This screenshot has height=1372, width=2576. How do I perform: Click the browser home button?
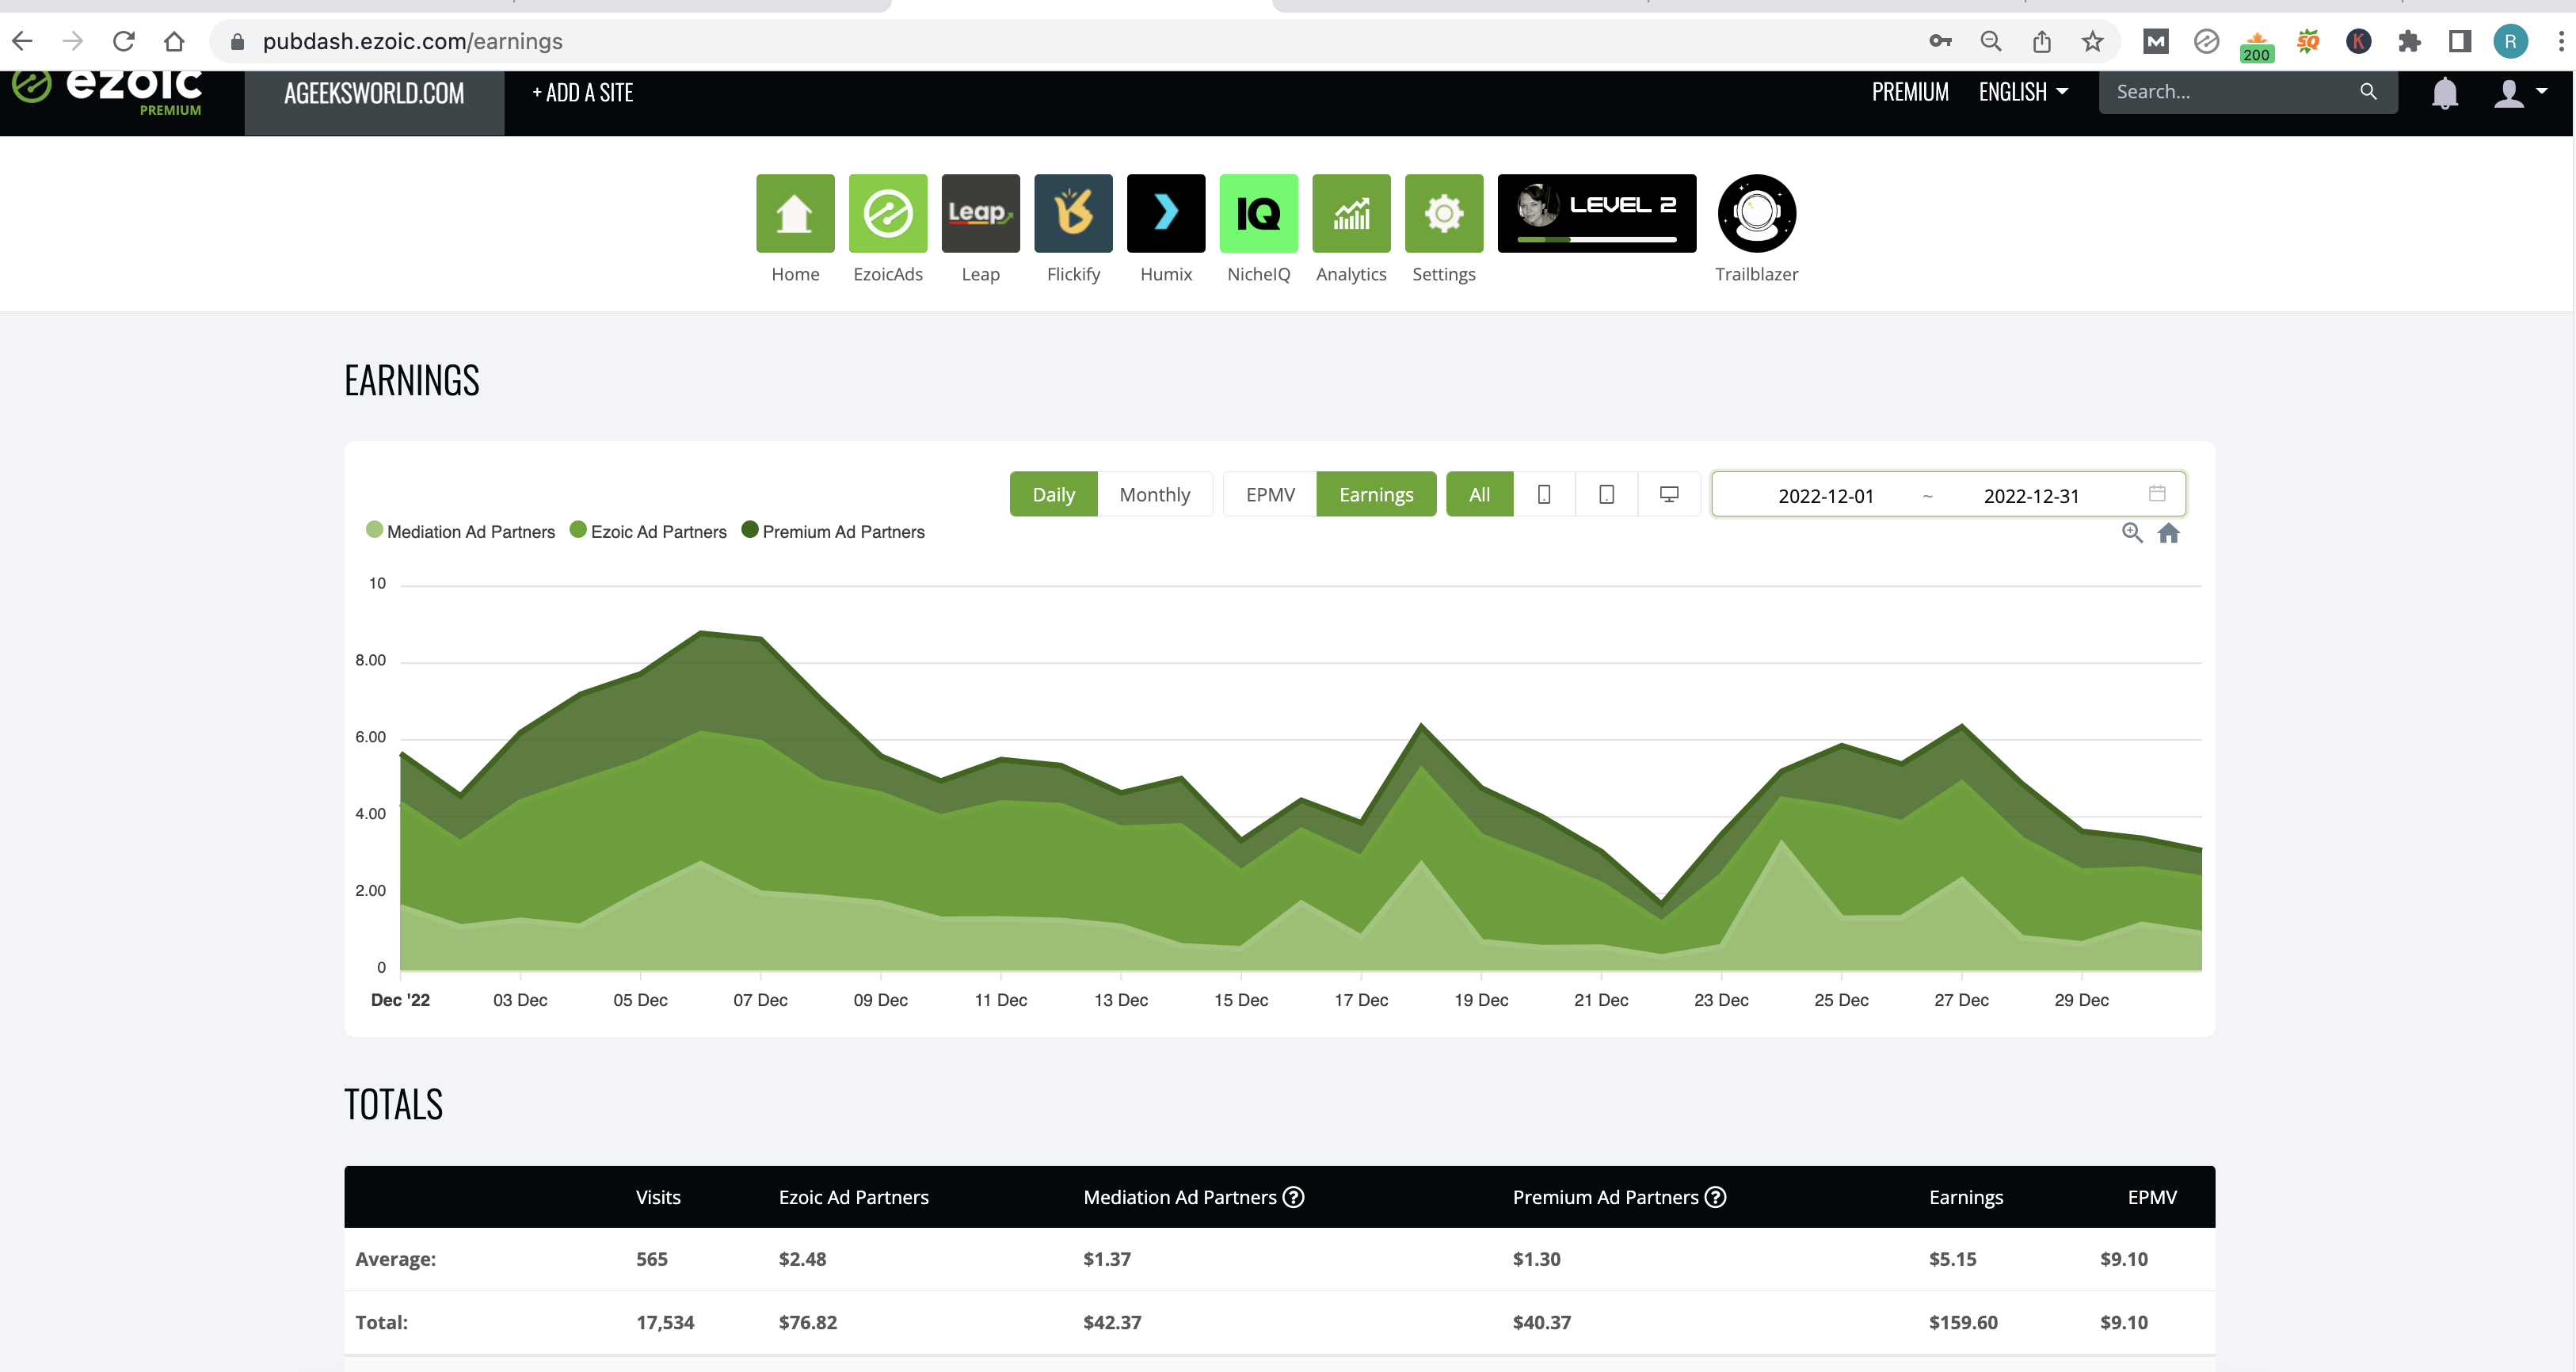click(174, 41)
